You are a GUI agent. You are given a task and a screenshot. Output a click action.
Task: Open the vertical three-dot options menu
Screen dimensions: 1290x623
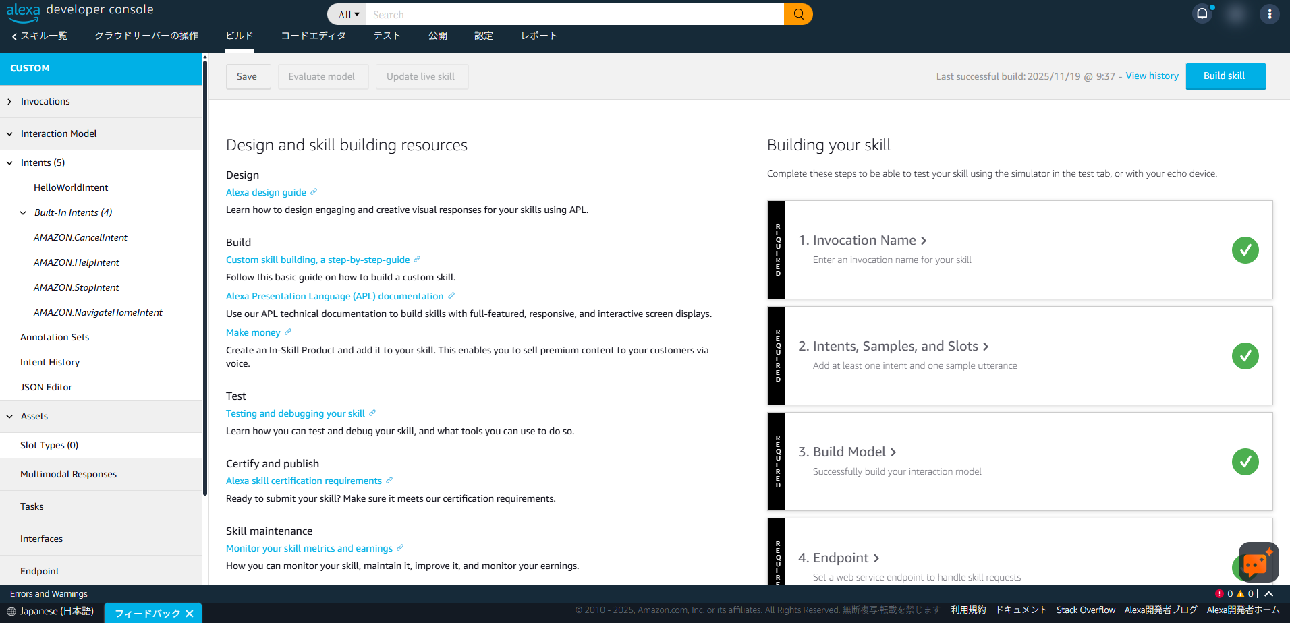tap(1269, 14)
